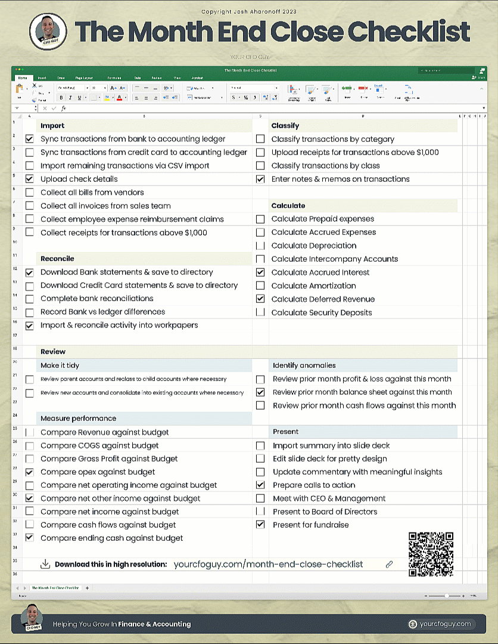The width and height of the screenshot is (498, 644).
Task: Click the Paste clipboard icon
Action: pos(19,88)
